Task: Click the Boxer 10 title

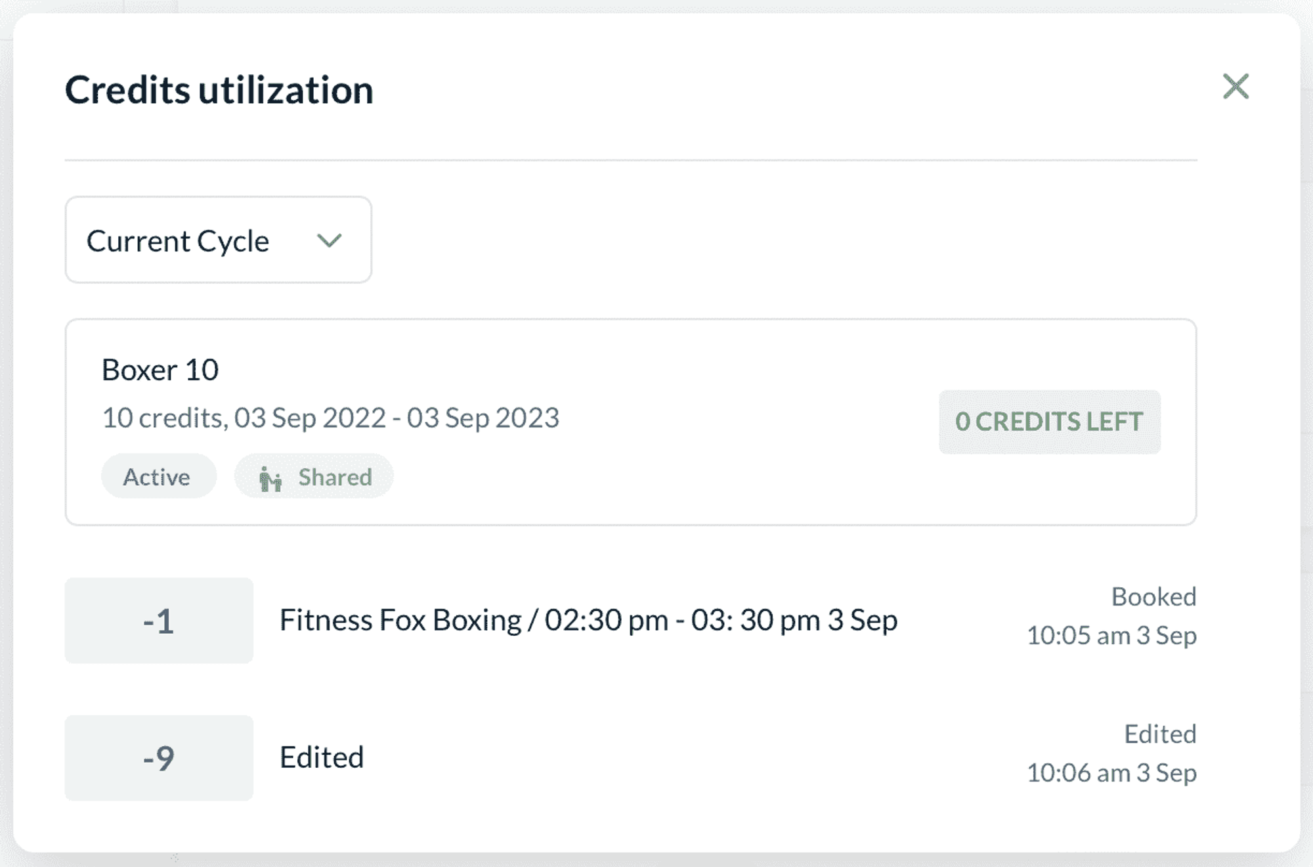Action: (160, 370)
